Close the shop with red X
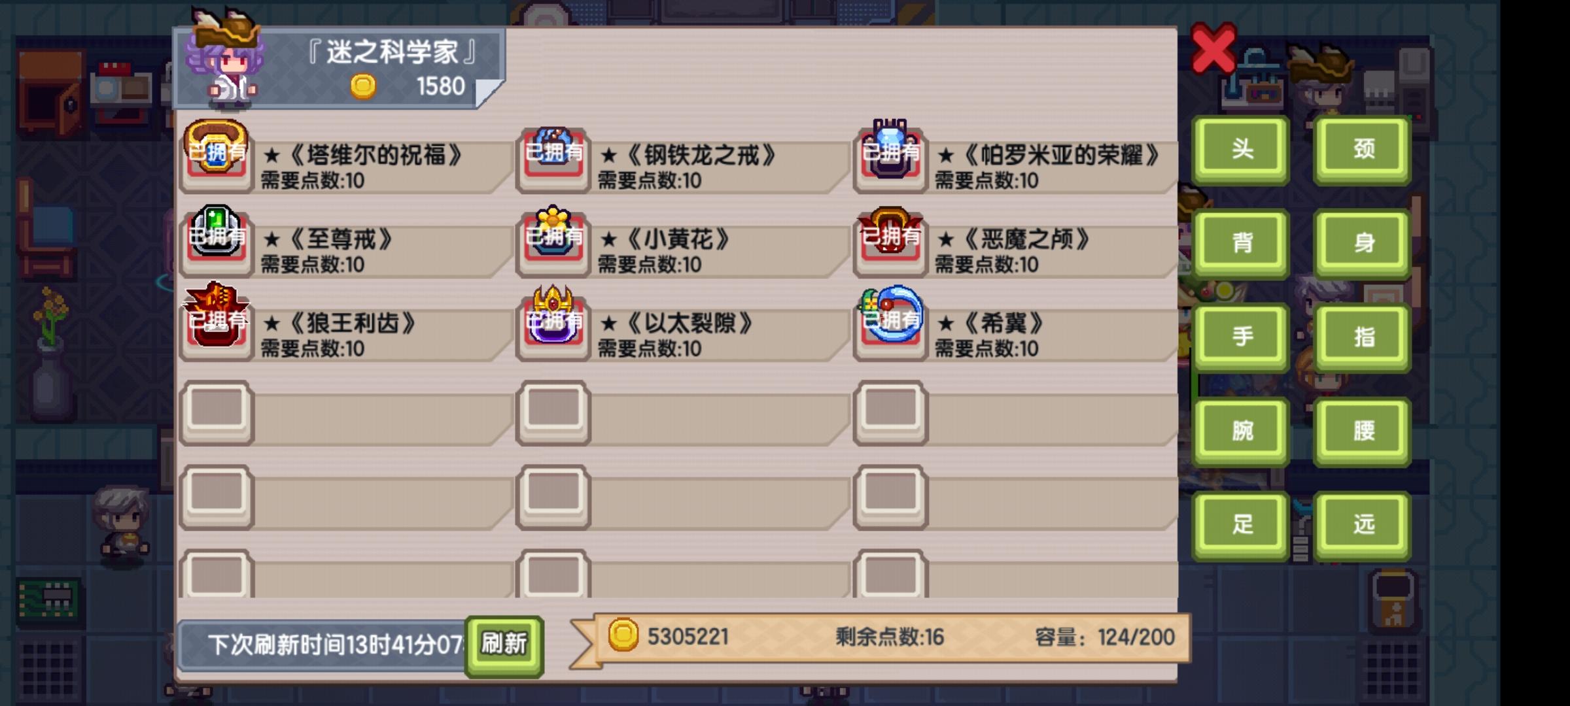The height and width of the screenshot is (706, 1570). (1213, 48)
